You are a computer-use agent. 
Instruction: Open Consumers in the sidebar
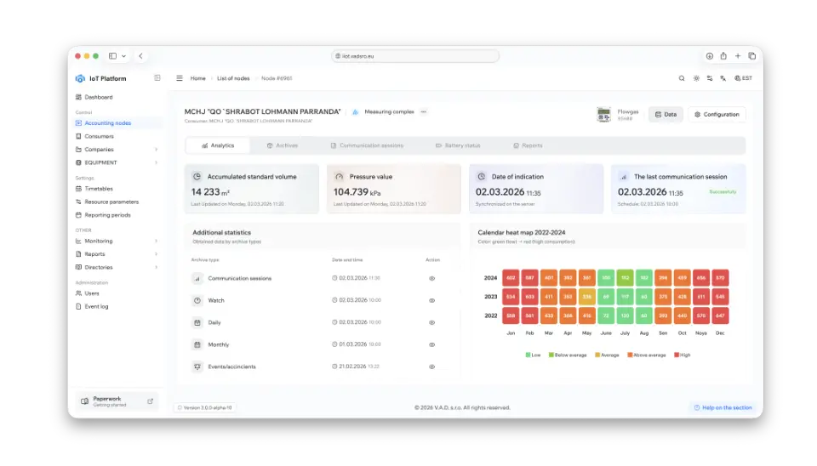tap(94, 136)
